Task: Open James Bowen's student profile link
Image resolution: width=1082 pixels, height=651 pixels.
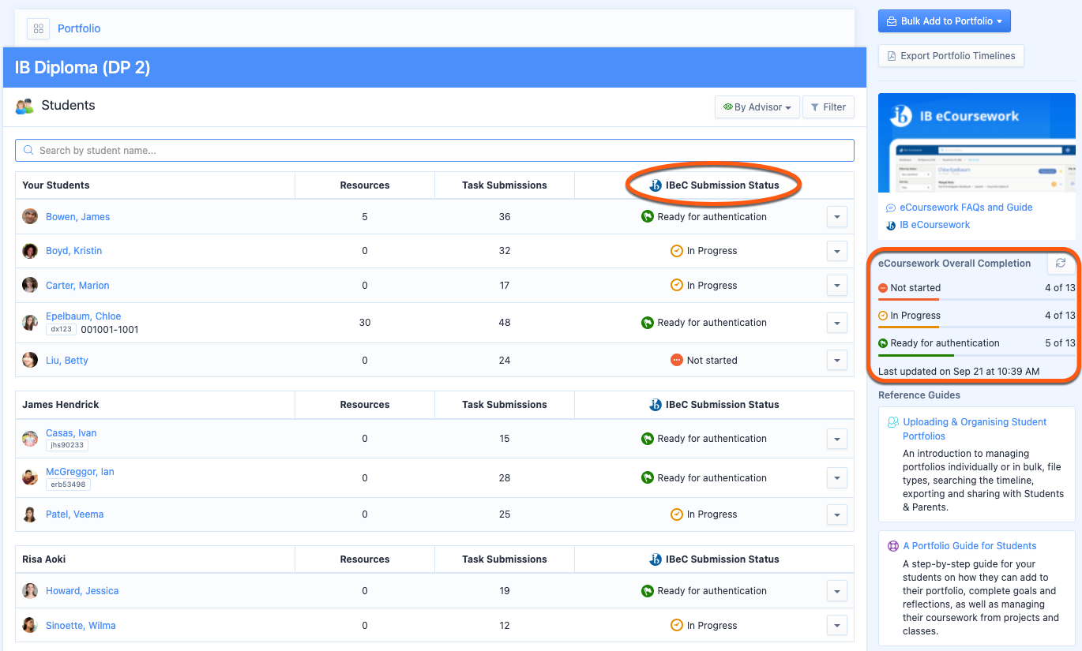Action: point(77,217)
